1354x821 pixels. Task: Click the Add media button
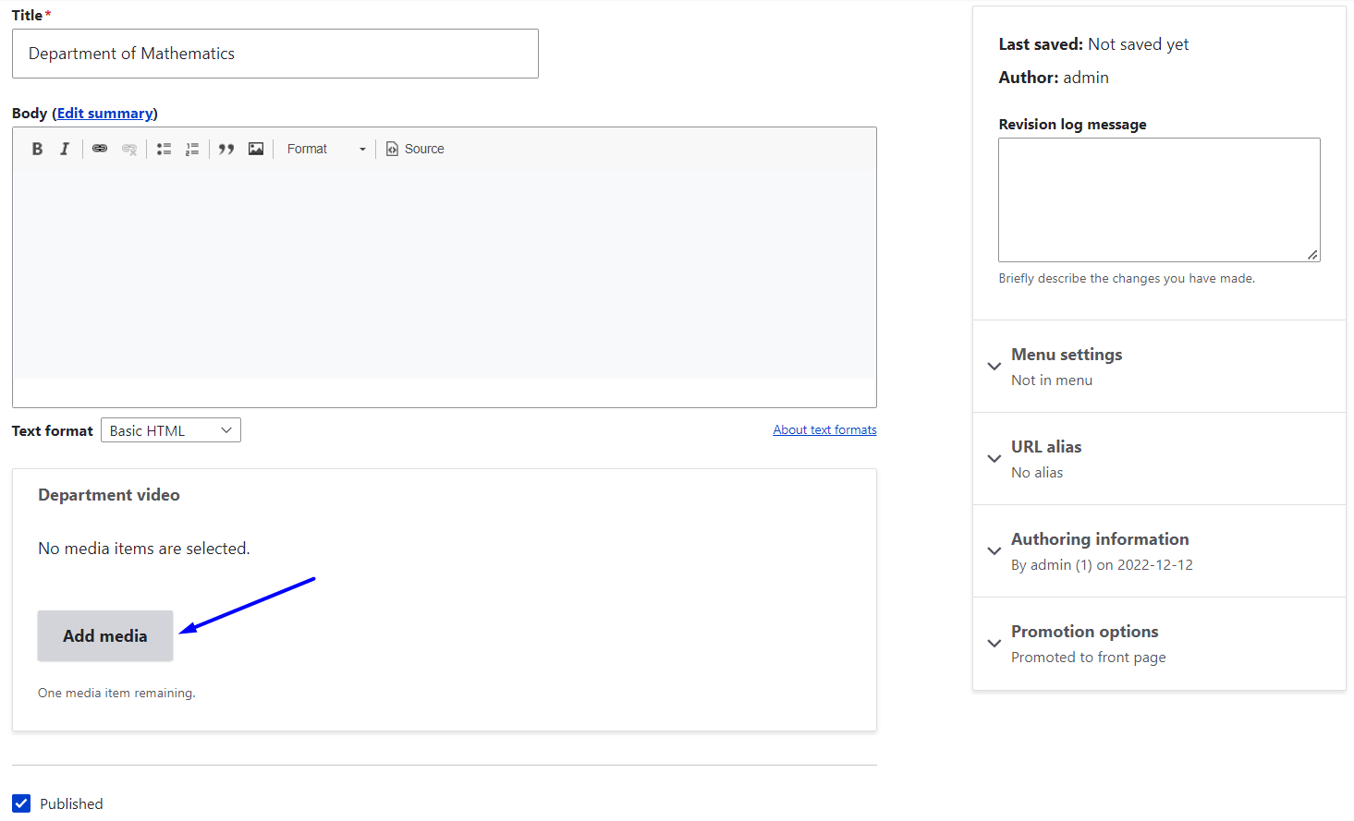point(104,635)
